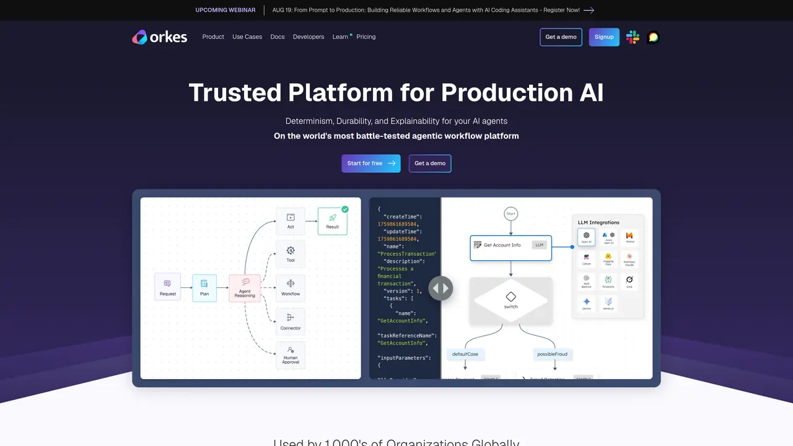Click the UPCOMING WEBINAR label
Image resolution: width=793 pixels, height=446 pixels.
[x=225, y=10]
